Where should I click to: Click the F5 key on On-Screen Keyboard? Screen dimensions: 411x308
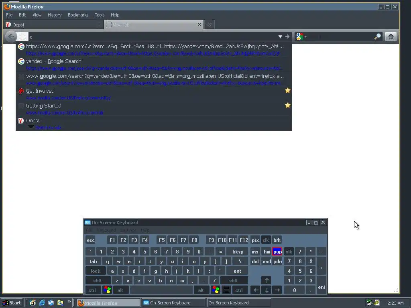[x=162, y=240]
